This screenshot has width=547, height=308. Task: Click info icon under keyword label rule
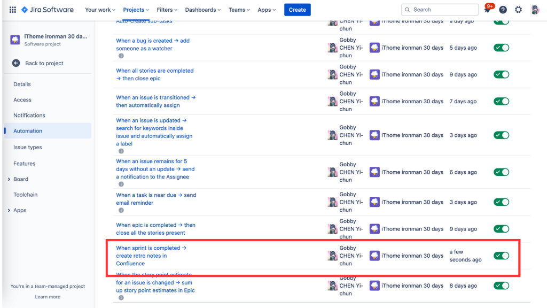coord(121,151)
